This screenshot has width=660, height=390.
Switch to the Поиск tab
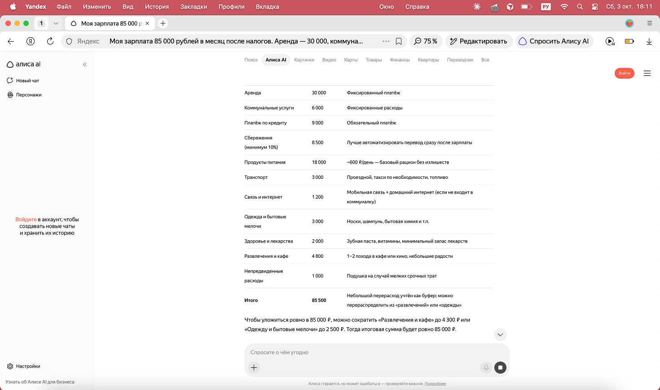(251, 60)
